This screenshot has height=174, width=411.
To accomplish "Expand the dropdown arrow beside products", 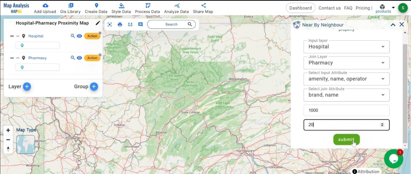I will pyautogui.click(x=393, y=8).
